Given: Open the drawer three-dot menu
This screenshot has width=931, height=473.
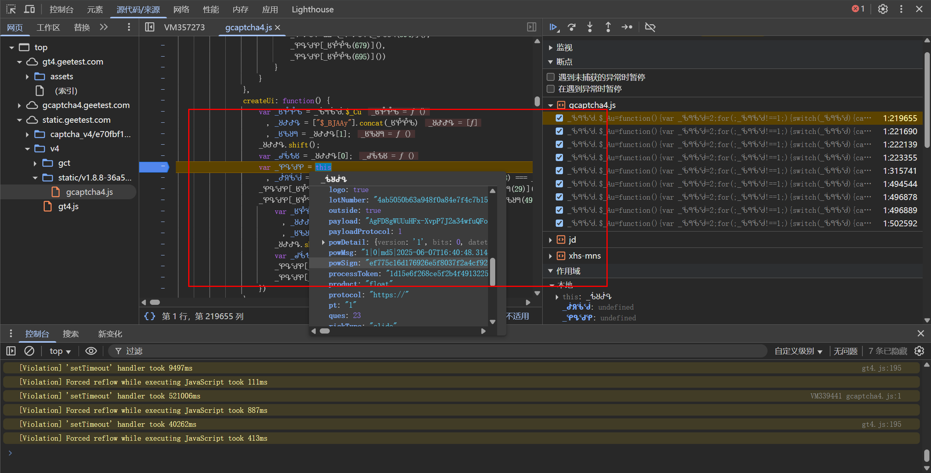Looking at the screenshot, I should point(11,334).
